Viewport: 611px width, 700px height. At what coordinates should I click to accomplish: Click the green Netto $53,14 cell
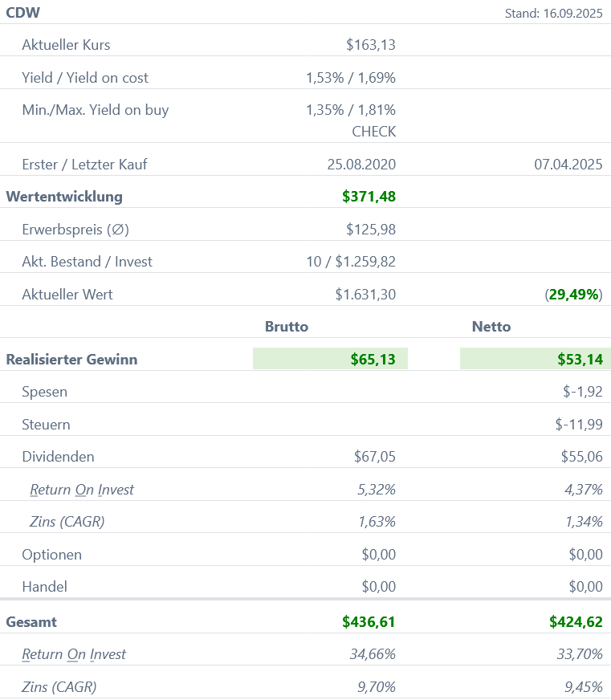pos(535,359)
